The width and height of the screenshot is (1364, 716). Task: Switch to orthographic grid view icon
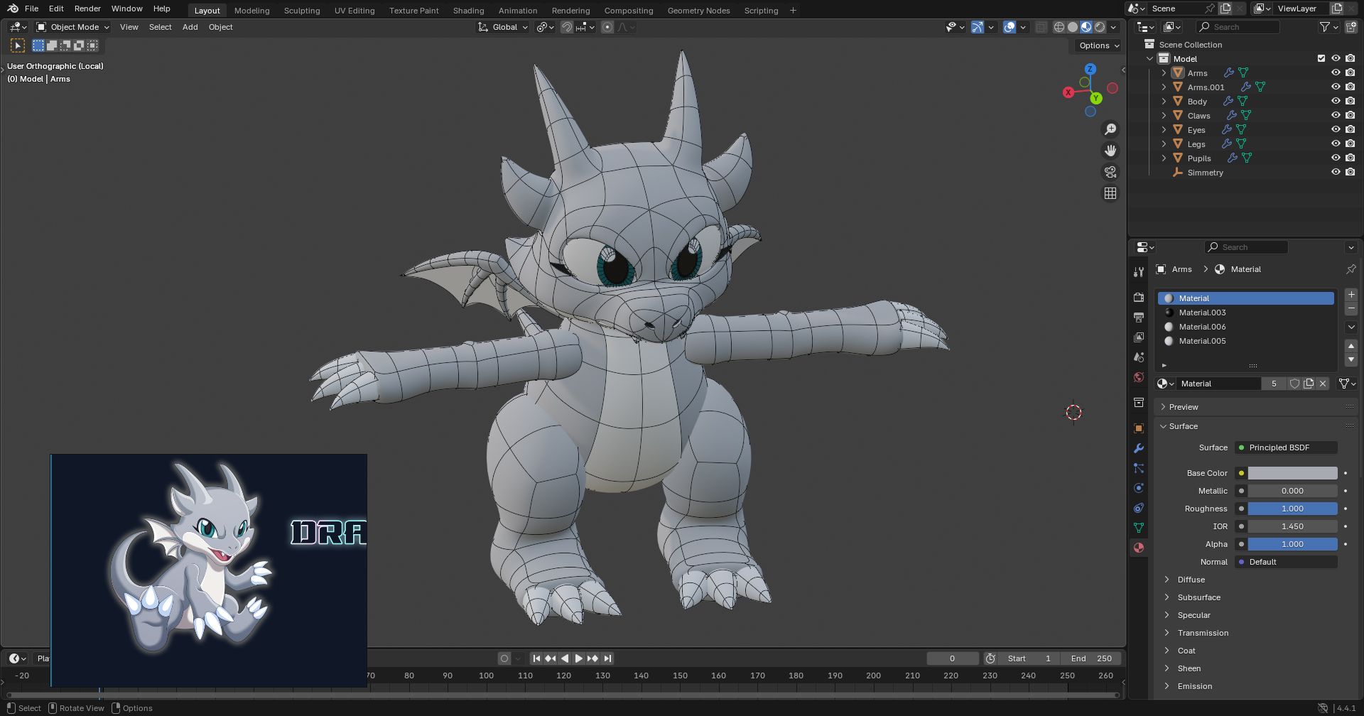[x=1110, y=193]
